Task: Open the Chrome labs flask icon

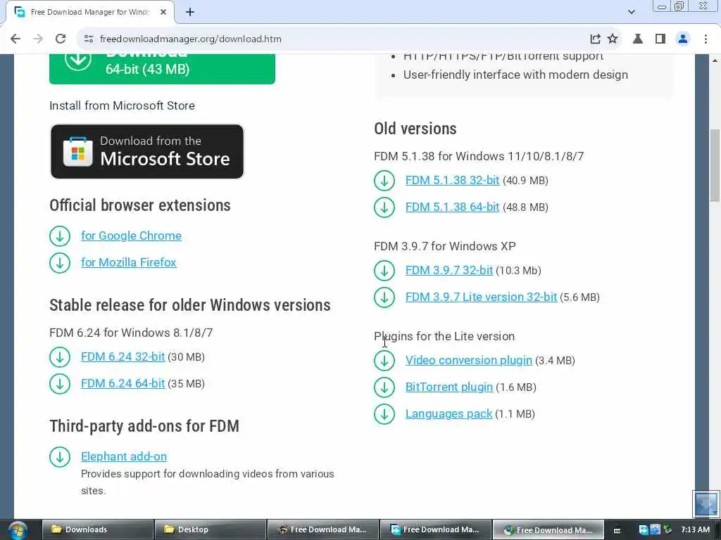Action: tap(637, 39)
